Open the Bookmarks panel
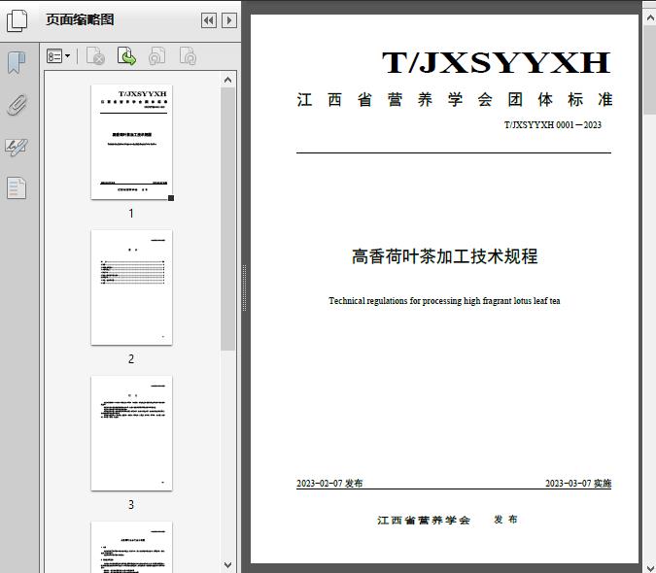Viewport: 656px width, 573px height. pos(17,63)
